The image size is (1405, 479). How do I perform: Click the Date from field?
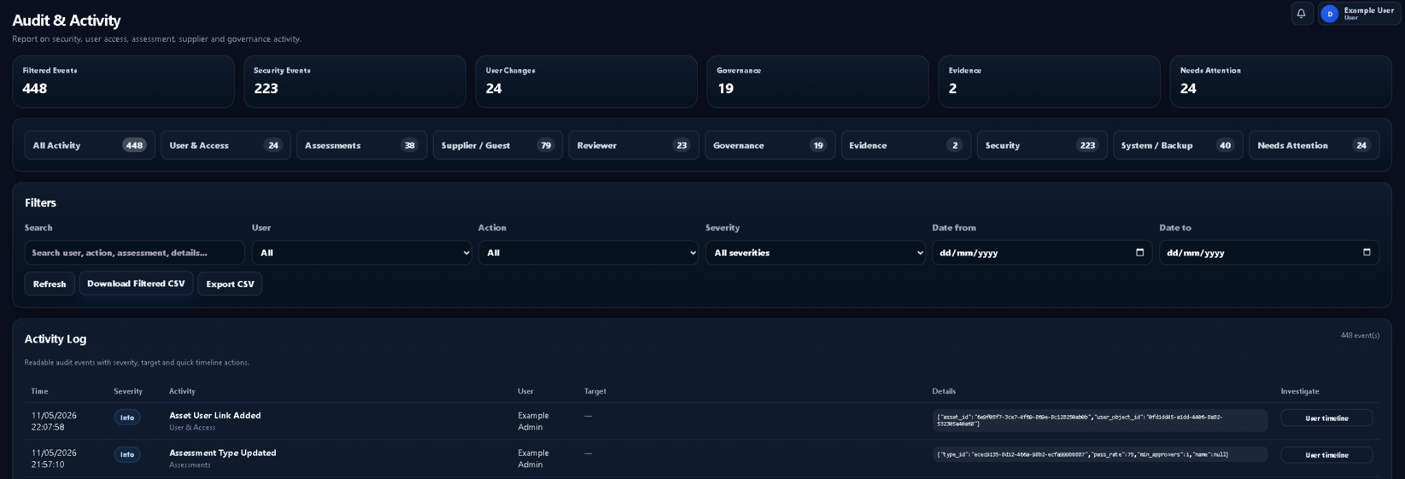[x=1042, y=253]
